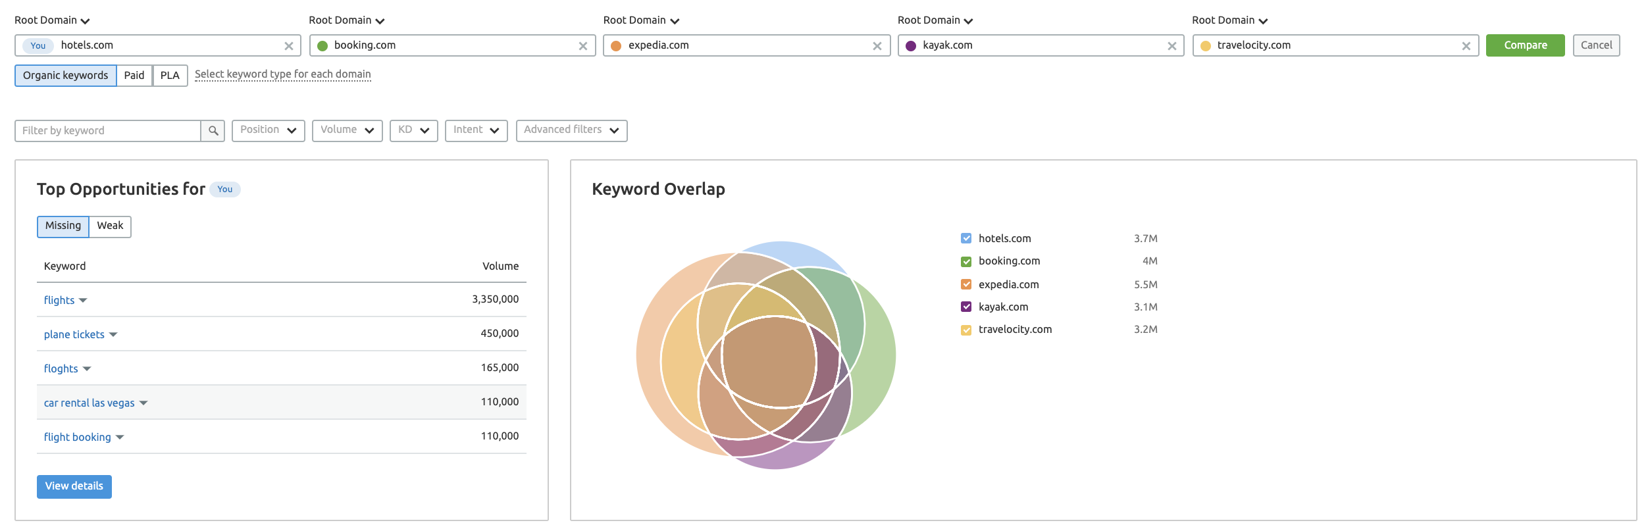Click the View details button
The image size is (1648, 529).
pyautogui.click(x=74, y=487)
